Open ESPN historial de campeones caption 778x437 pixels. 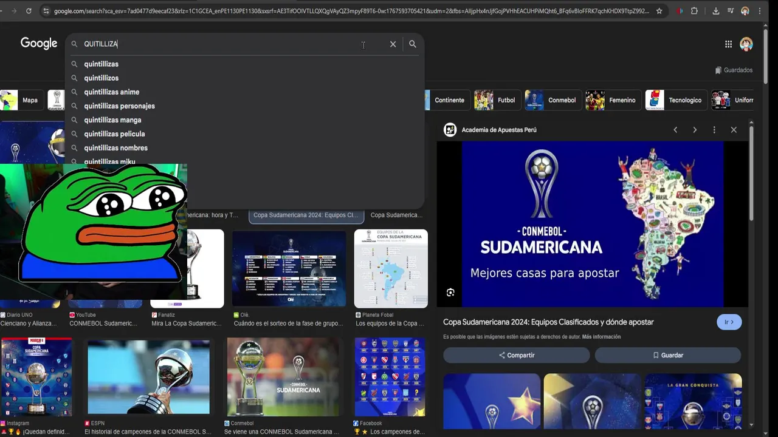(148, 432)
